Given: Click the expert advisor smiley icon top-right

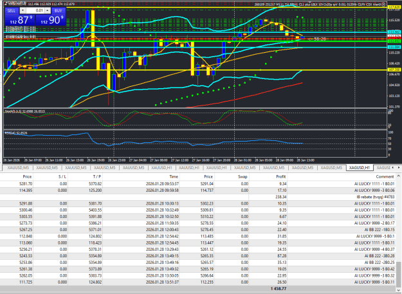Looking at the screenshot, I should point(383,4).
